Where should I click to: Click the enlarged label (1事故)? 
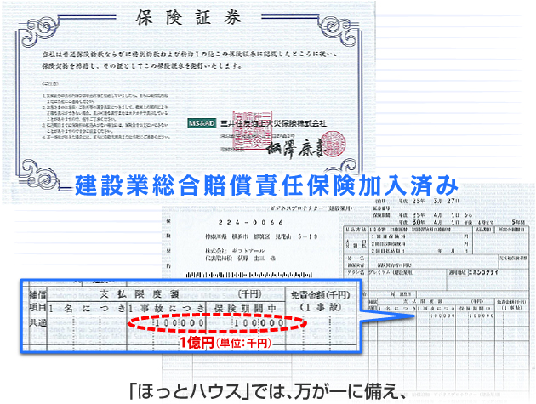click(320, 307)
